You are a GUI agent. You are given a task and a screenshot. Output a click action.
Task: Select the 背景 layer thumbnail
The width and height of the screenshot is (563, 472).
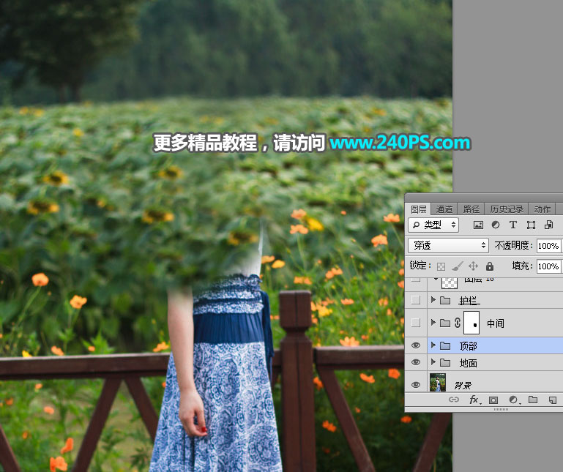pyautogui.click(x=438, y=382)
